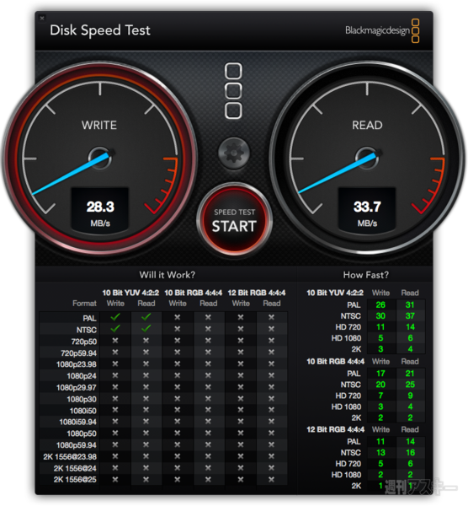The width and height of the screenshot is (468, 506).
Task: Click the WRITE gauge blue needle
Action: pos(71,174)
